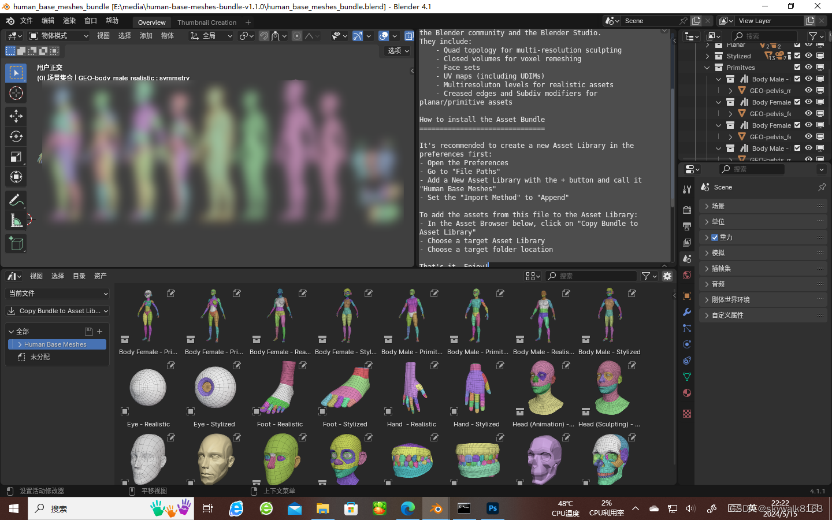Screen dimensions: 832x520
Task: Open the Object Constraints tab
Action: [x=687, y=361]
